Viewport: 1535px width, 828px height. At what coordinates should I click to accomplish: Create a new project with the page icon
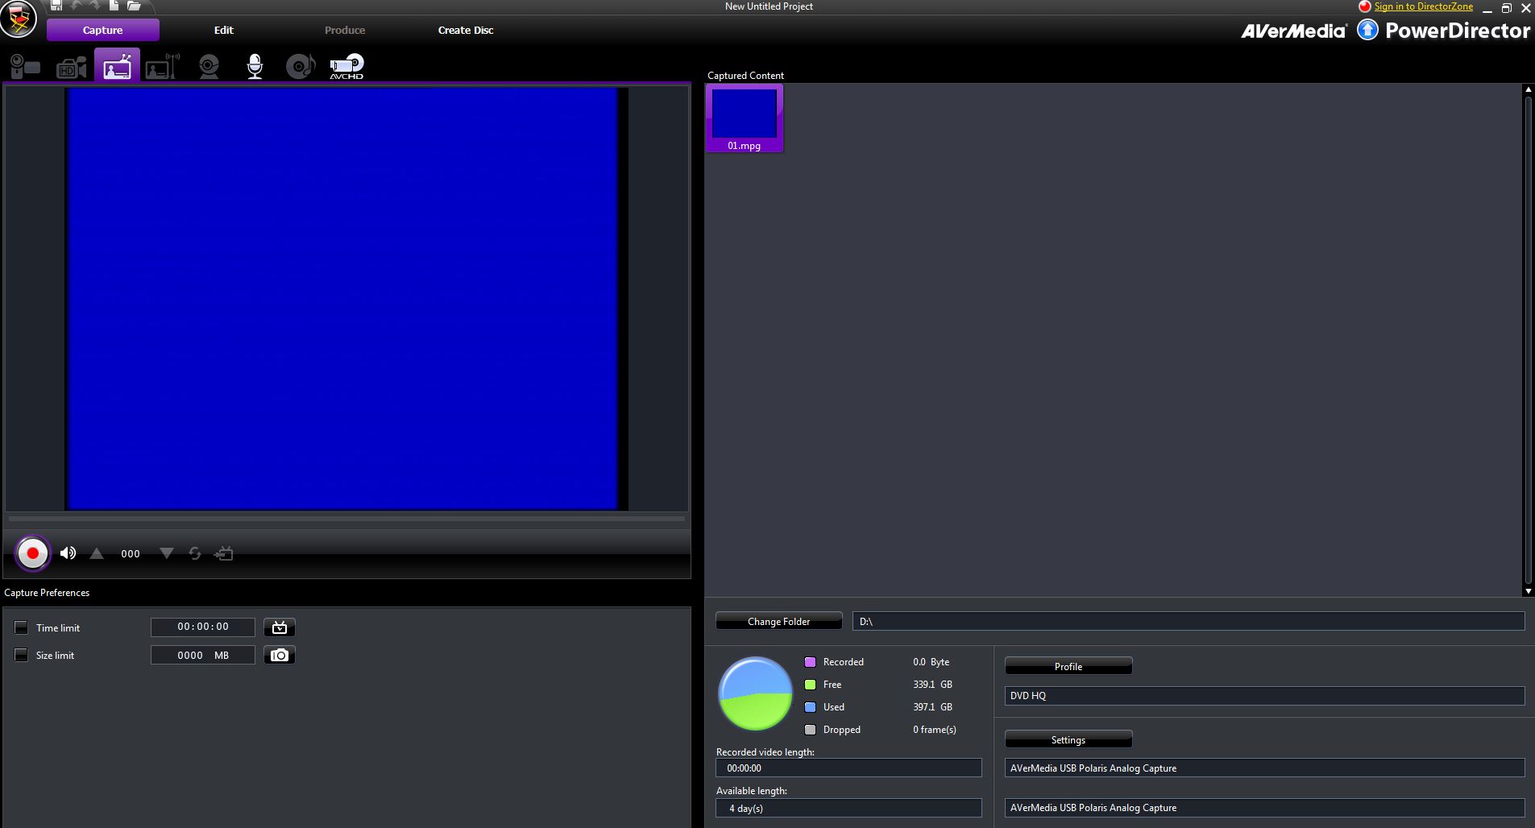[x=114, y=6]
